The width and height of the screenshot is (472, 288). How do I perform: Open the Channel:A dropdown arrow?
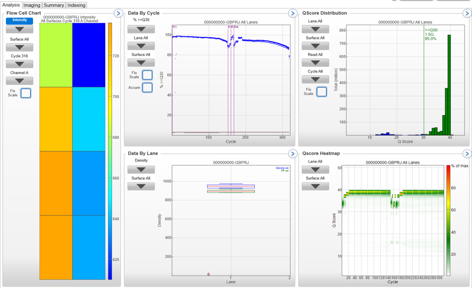(19, 81)
